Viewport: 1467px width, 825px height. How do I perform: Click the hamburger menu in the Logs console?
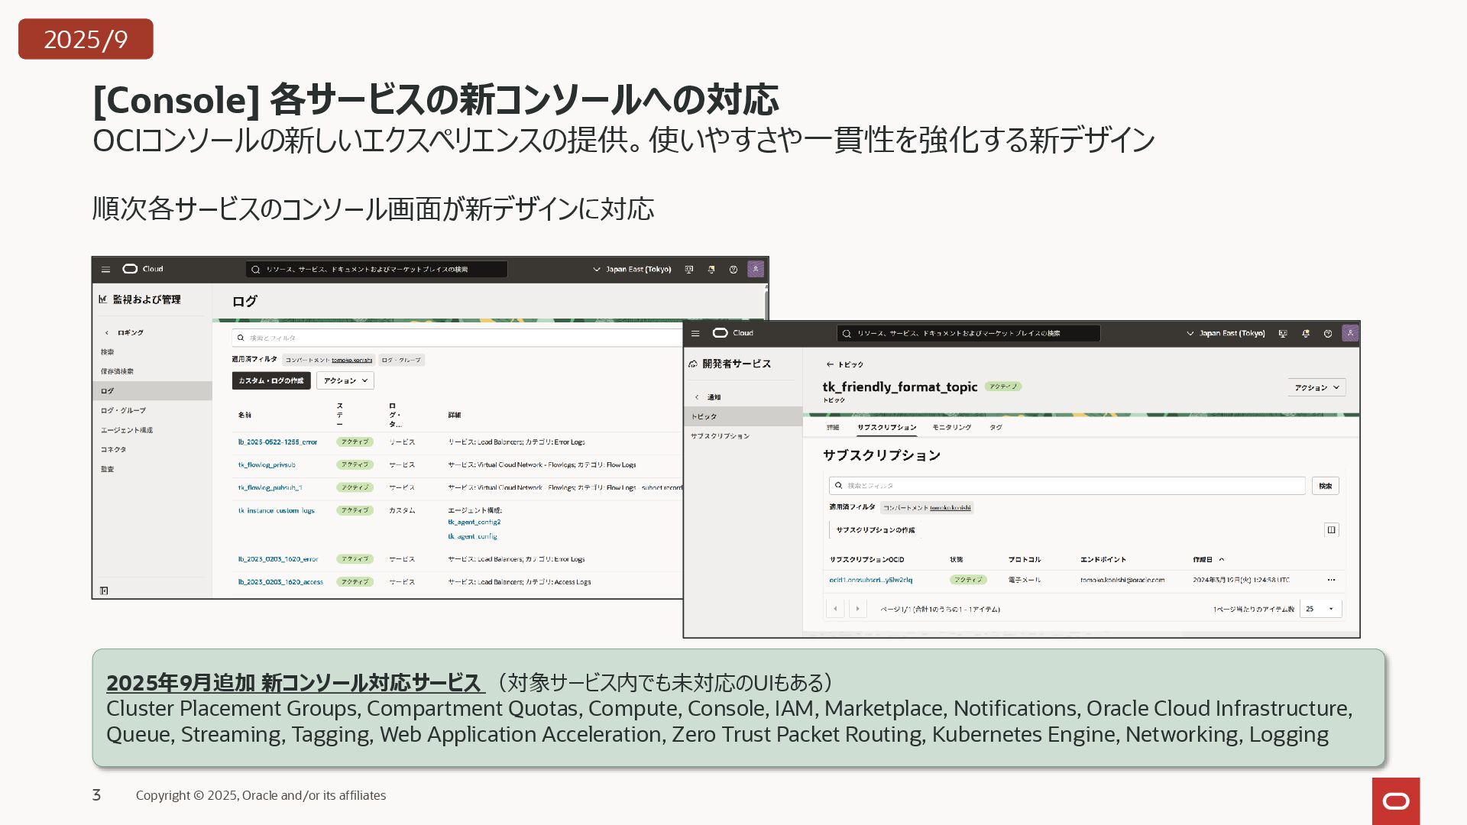[105, 270]
